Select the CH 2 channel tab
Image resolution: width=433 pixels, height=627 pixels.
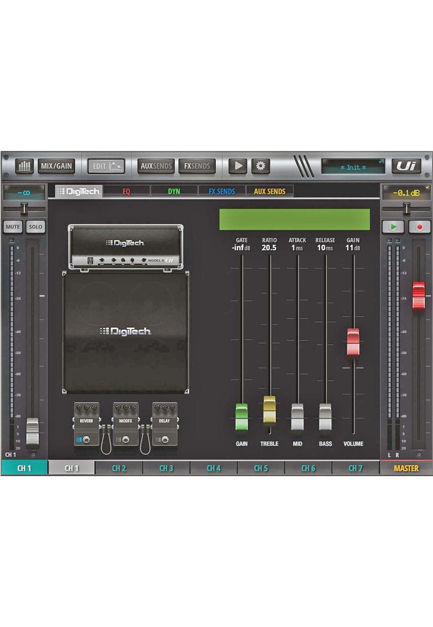tap(119, 468)
